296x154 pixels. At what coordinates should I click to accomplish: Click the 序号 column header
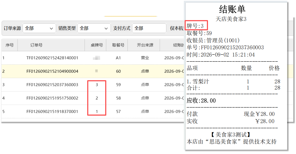pyautogui.click(x=10, y=45)
